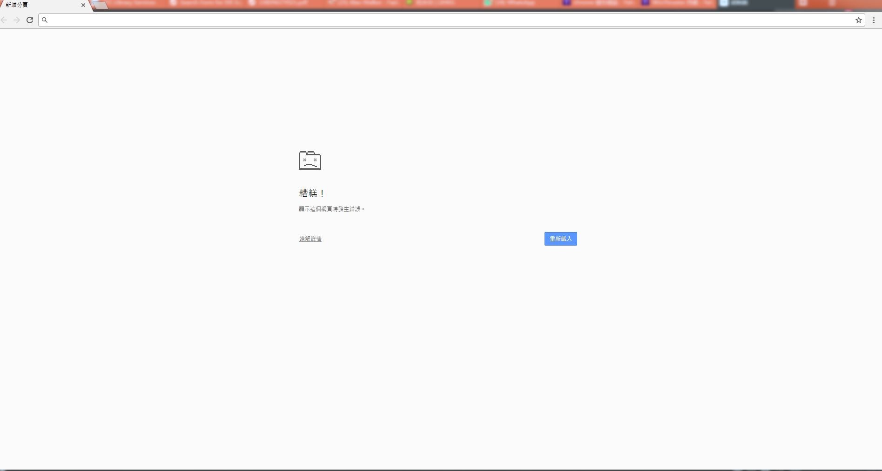
Task: Reload the page with the toolbar refresh icon
Action: click(30, 20)
